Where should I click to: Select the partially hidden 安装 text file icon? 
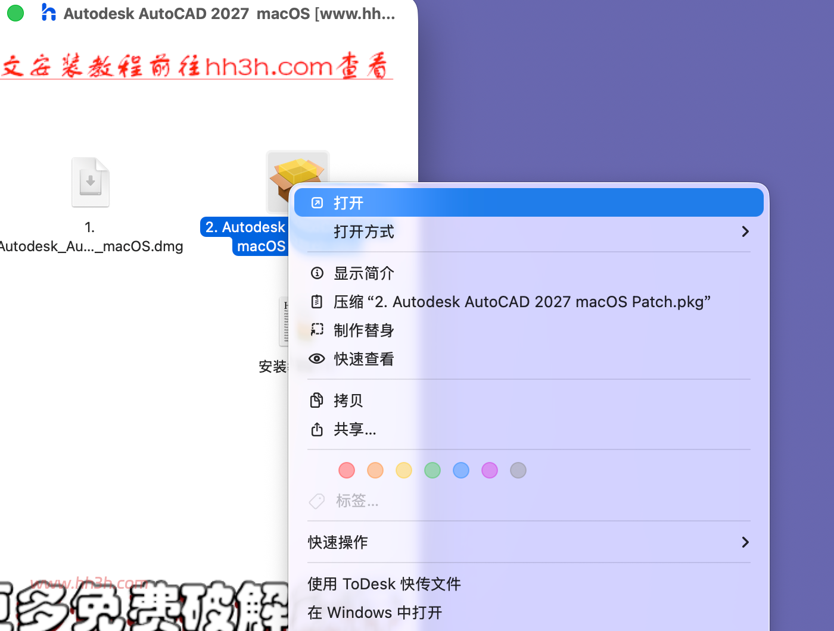pos(284,321)
